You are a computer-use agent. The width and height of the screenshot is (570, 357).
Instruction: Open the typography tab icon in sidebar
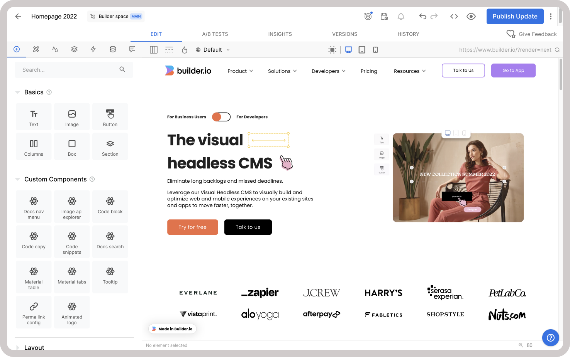55,49
